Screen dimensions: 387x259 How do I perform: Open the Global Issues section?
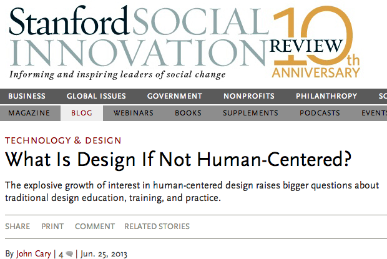(96, 96)
